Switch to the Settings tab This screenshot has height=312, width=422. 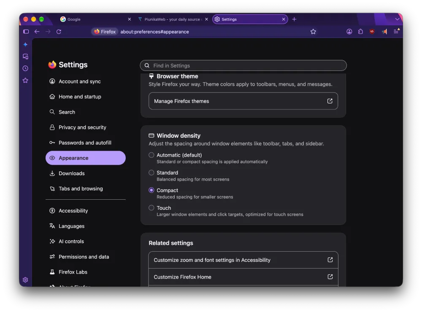click(250, 19)
